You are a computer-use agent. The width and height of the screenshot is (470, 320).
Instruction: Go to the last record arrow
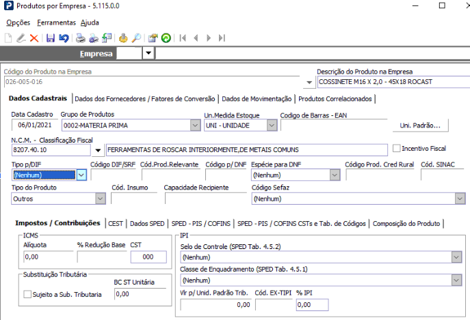tap(222, 38)
